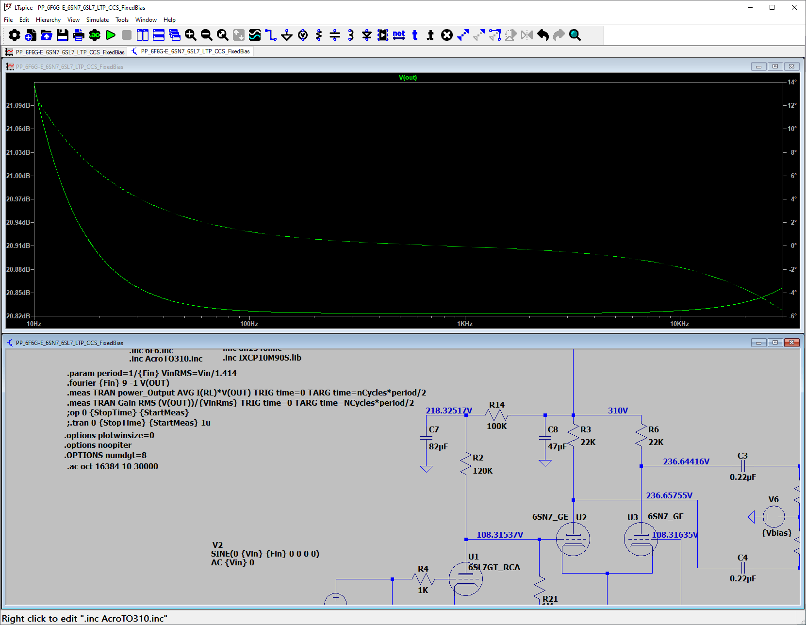806x625 pixels.
Task: Select the Draw Wire tool
Action: coord(271,35)
